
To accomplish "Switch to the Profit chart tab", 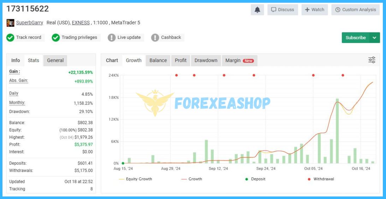I will tap(181, 60).
